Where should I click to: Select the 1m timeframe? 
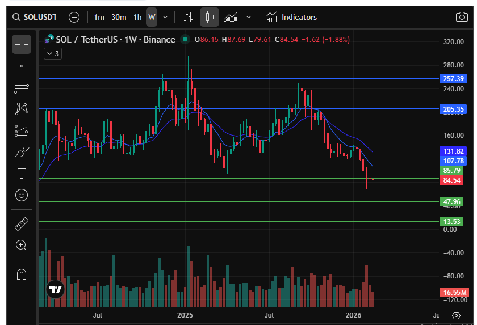point(99,18)
